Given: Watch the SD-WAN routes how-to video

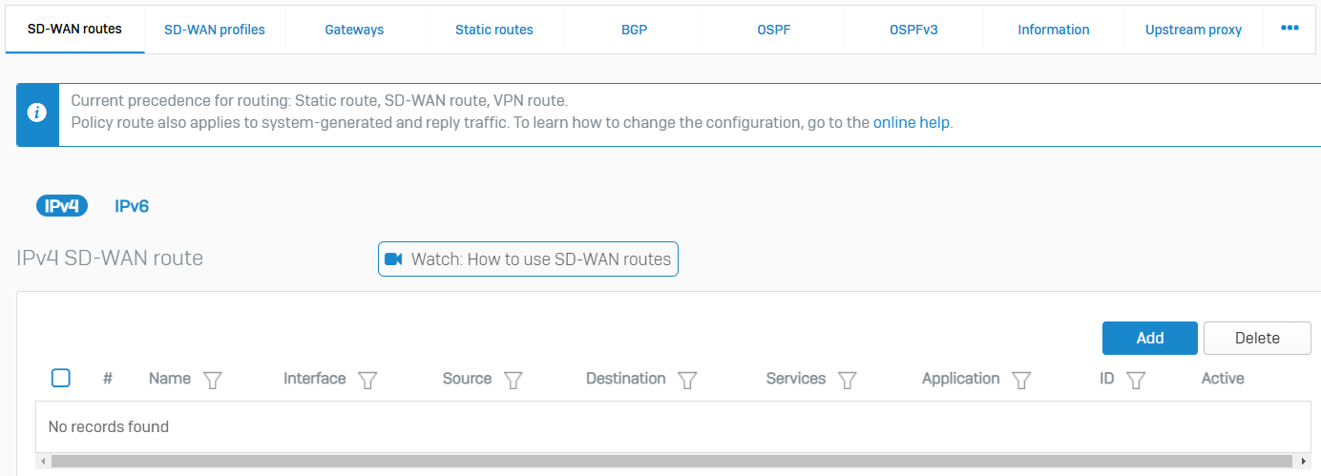Looking at the screenshot, I should (528, 259).
